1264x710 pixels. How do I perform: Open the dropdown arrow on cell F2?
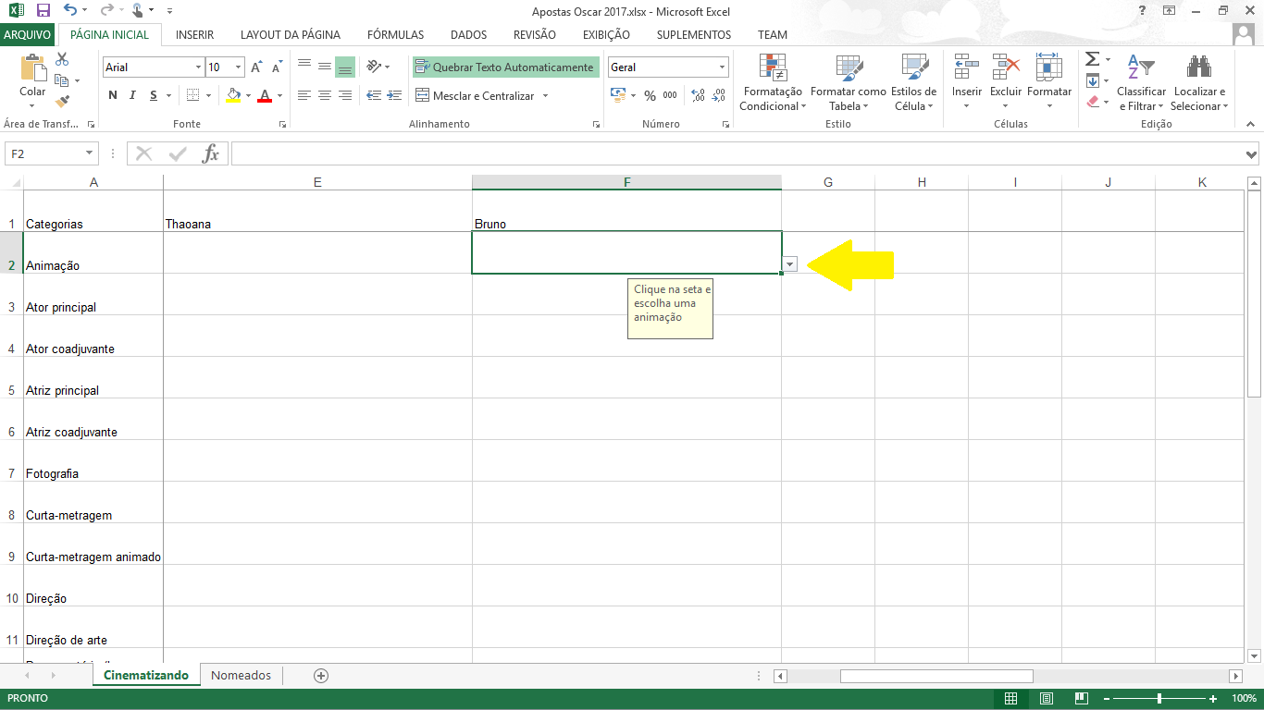pyautogui.click(x=789, y=264)
